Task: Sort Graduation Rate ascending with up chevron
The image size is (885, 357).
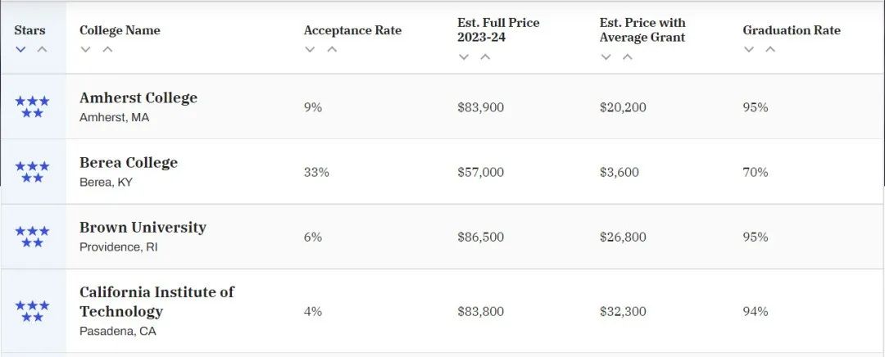Action: pyautogui.click(x=769, y=49)
